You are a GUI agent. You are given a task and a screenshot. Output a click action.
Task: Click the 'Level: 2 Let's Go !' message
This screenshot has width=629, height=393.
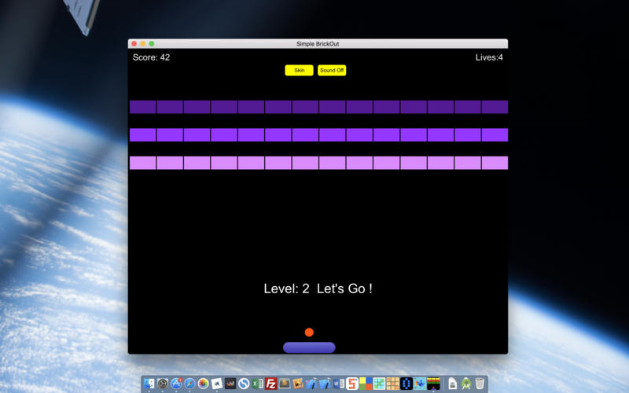pyautogui.click(x=318, y=288)
